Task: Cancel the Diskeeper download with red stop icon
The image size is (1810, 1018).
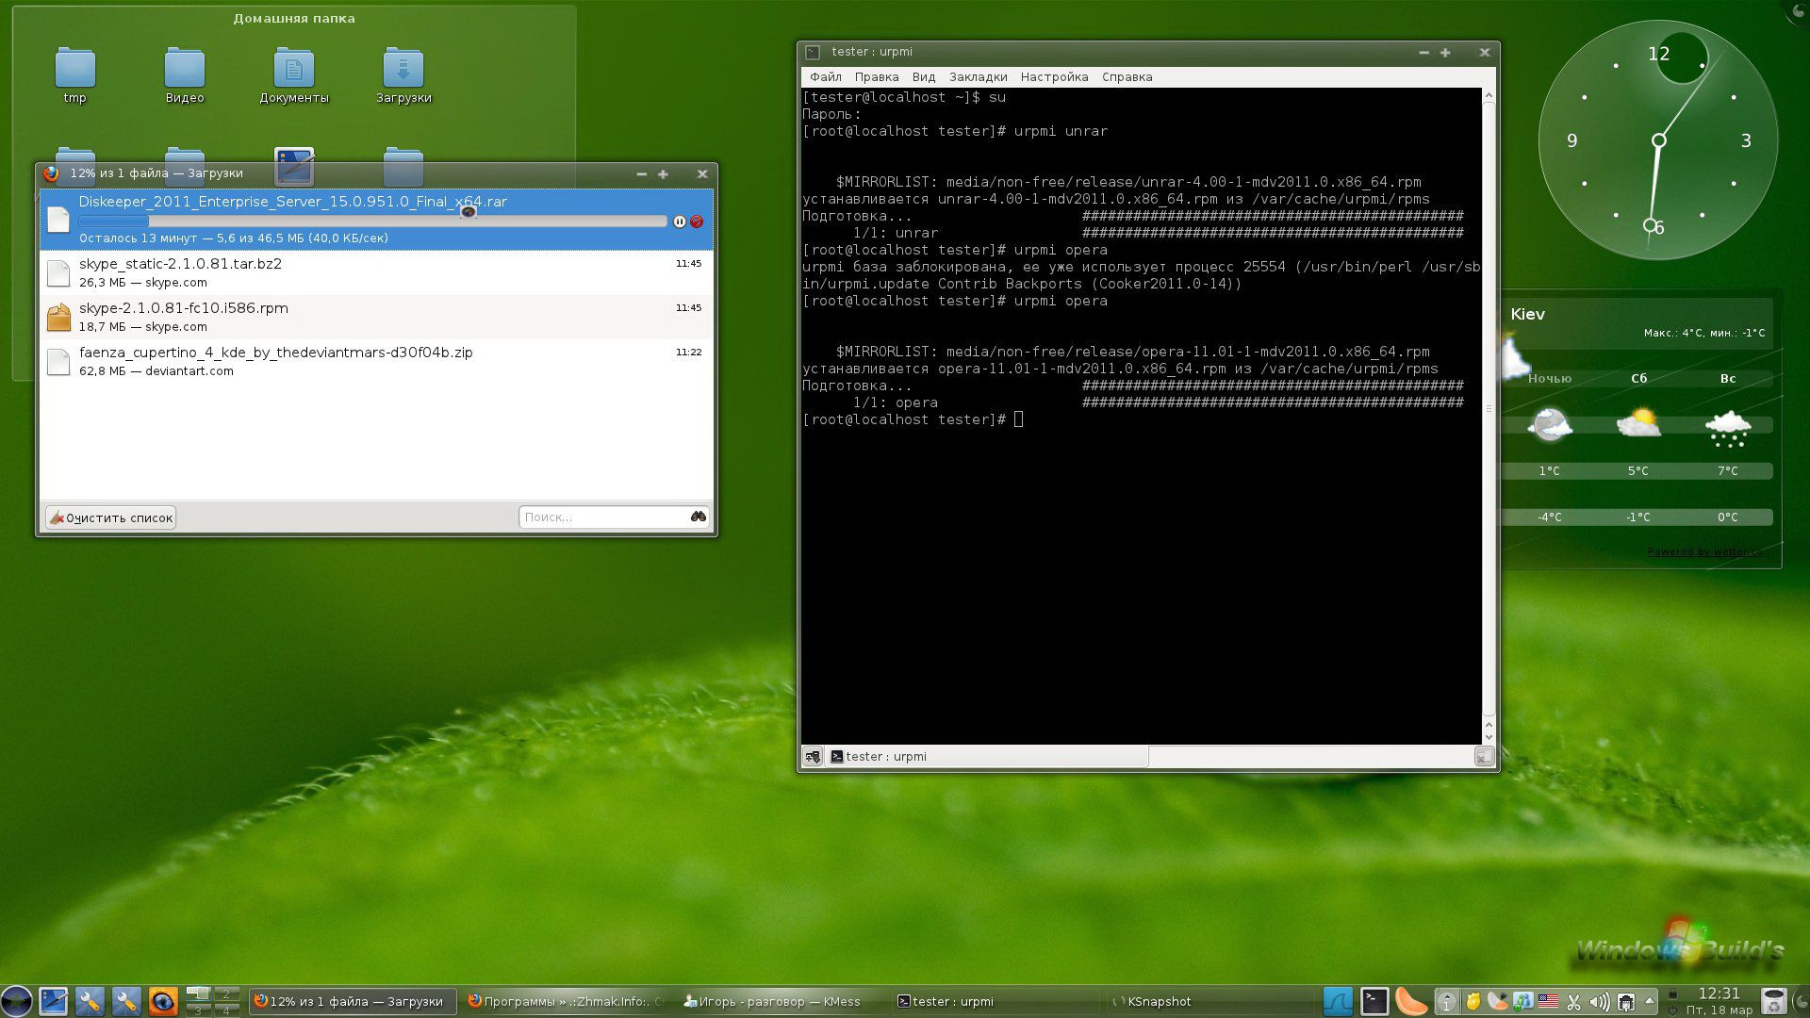Action: pyautogui.click(x=697, y=222)
